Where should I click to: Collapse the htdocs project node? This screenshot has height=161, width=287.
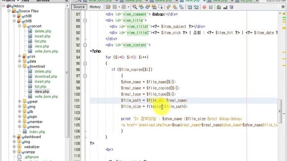click(x=4, y=6)
